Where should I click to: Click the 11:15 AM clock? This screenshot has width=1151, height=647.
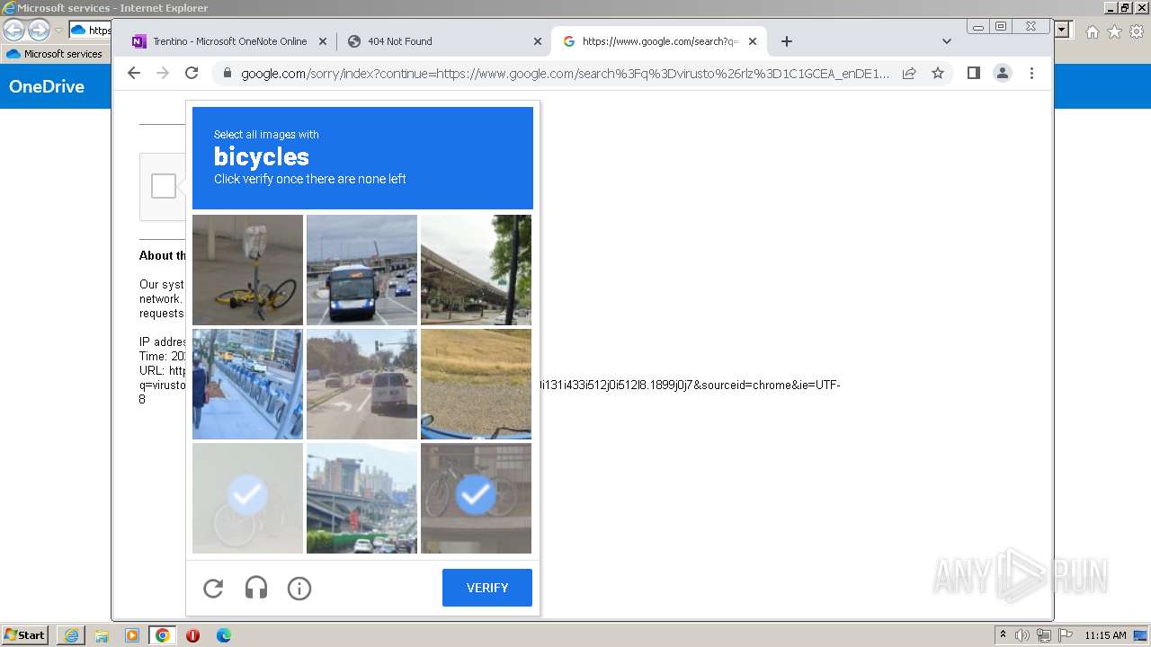click(x=1105, y=635)
